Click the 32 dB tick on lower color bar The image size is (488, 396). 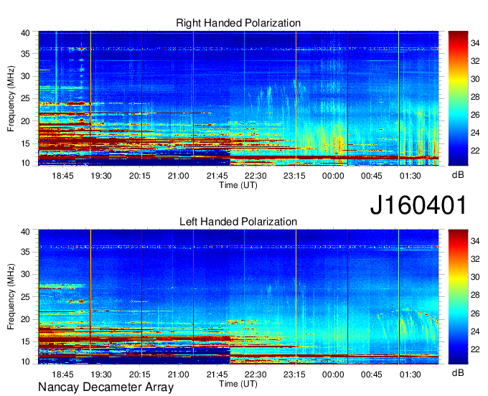point(475,259)
